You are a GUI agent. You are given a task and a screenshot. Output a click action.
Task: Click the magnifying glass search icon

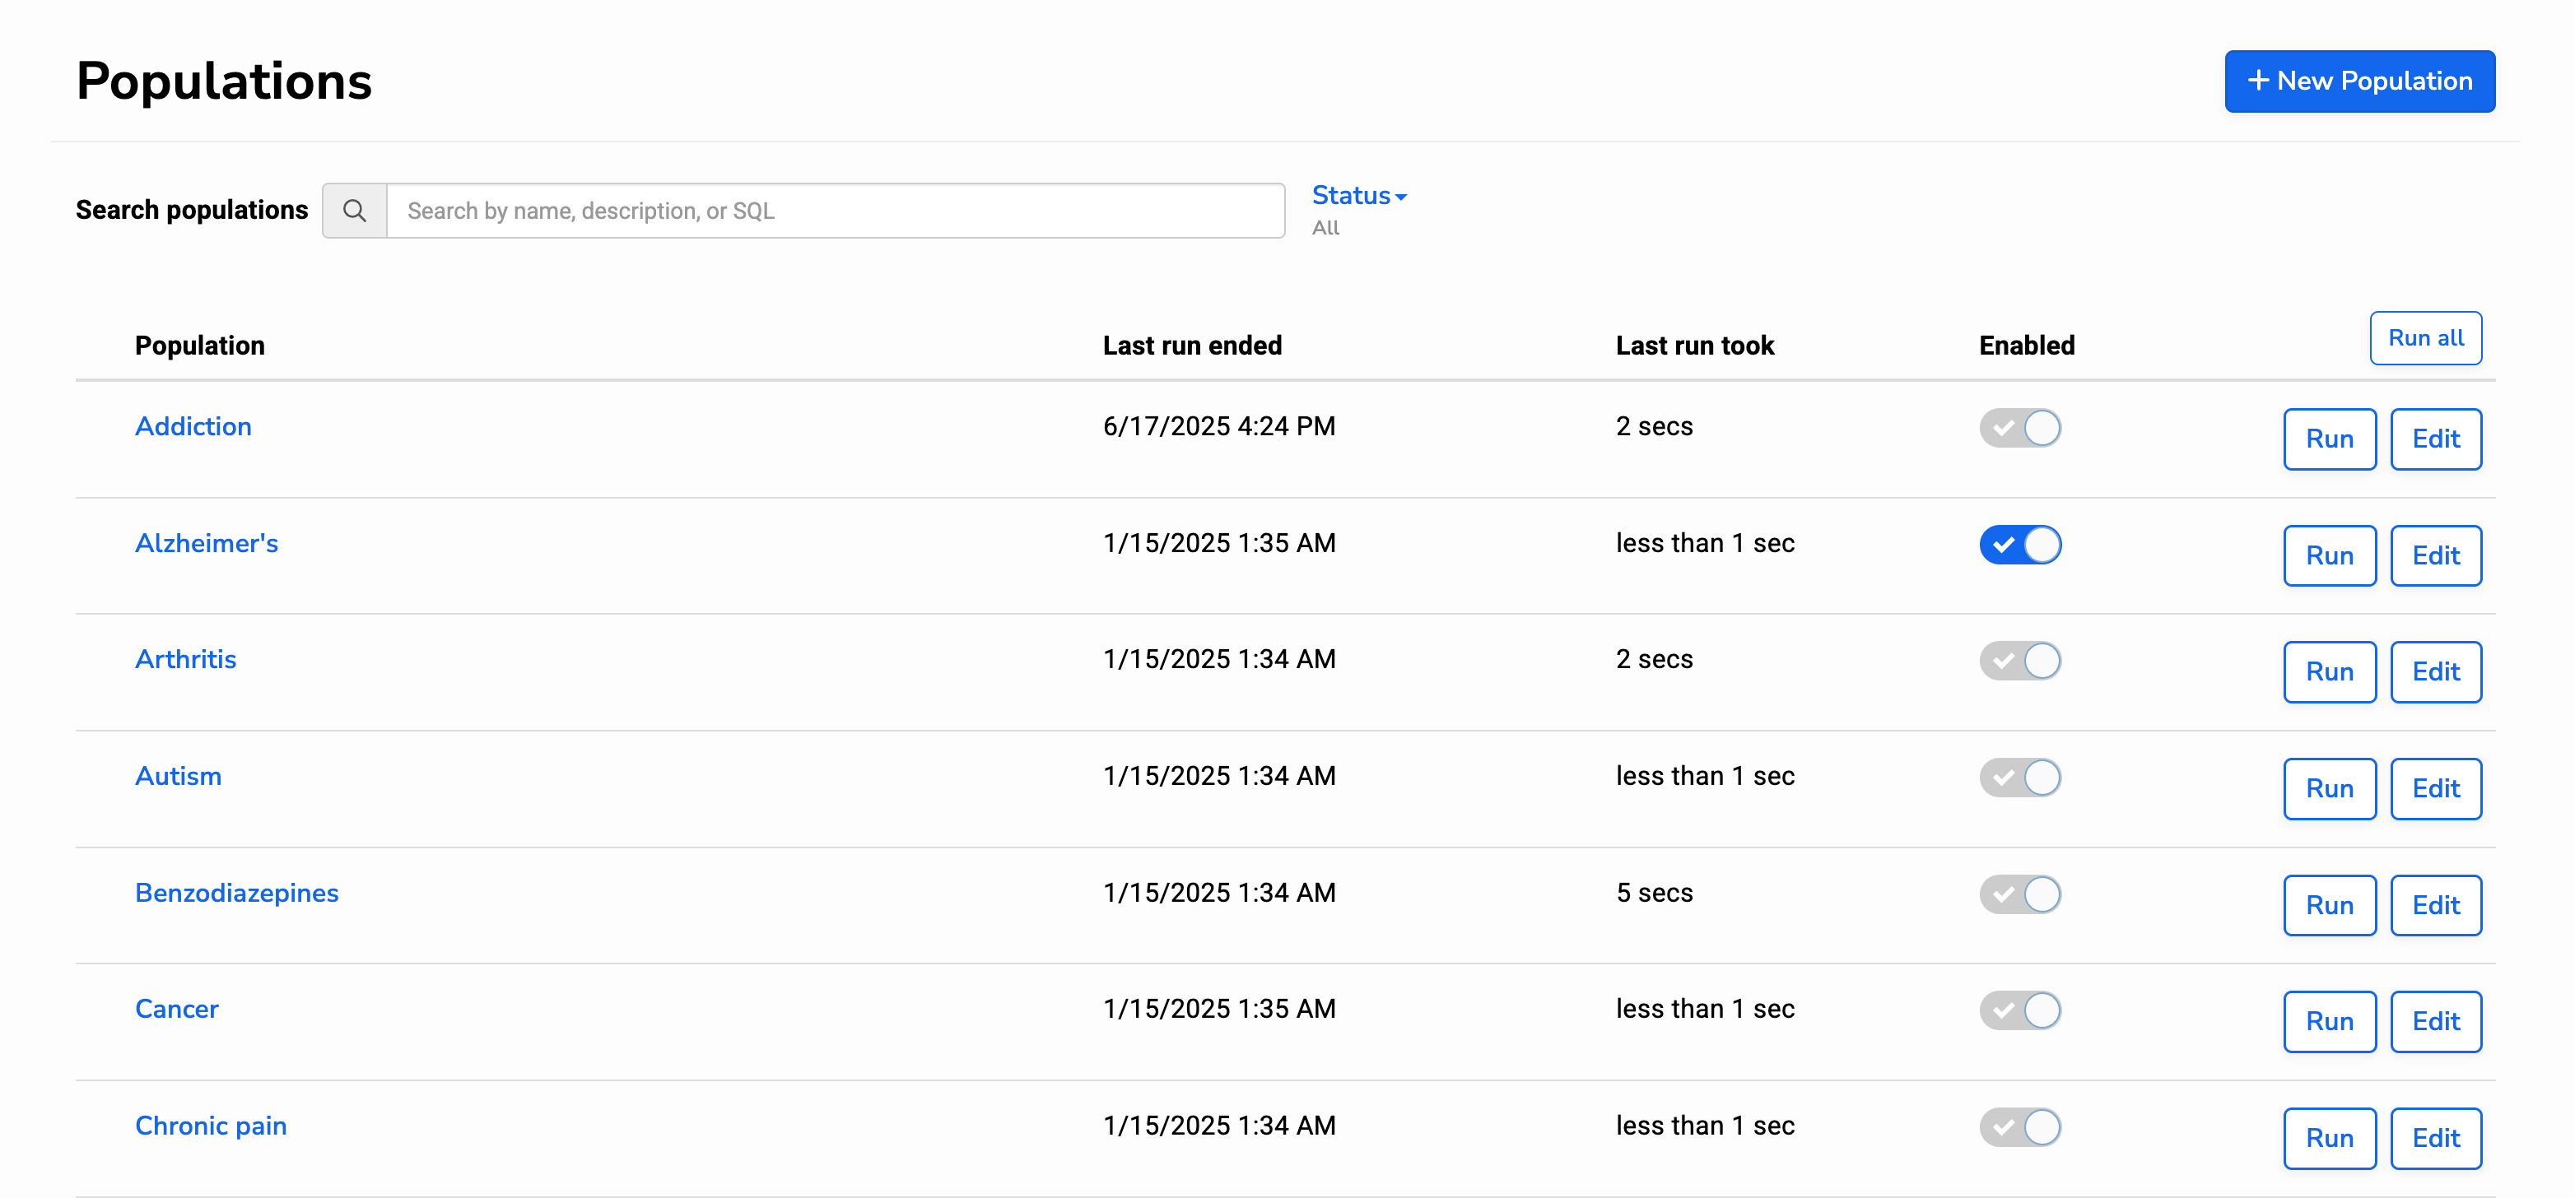(354, 211)
